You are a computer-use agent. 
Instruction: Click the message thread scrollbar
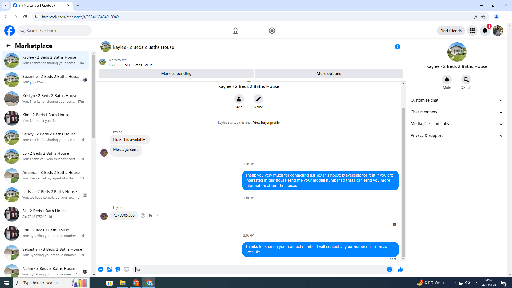click(403, 182)
